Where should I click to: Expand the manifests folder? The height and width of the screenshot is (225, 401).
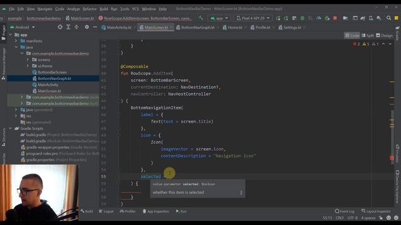pyautogui.click(x=16, y=41)
